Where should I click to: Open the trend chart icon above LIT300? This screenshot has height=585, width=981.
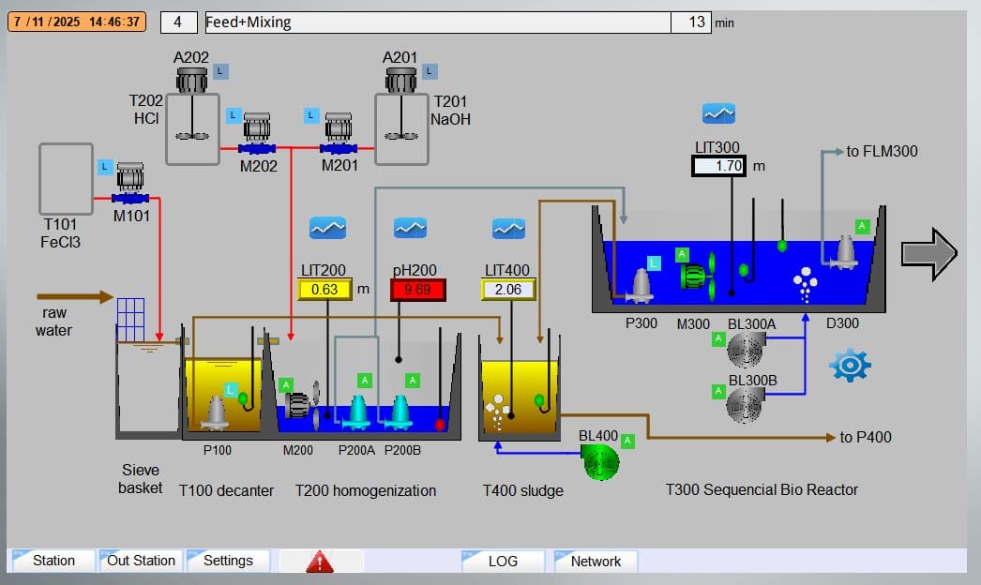[718, 112]
